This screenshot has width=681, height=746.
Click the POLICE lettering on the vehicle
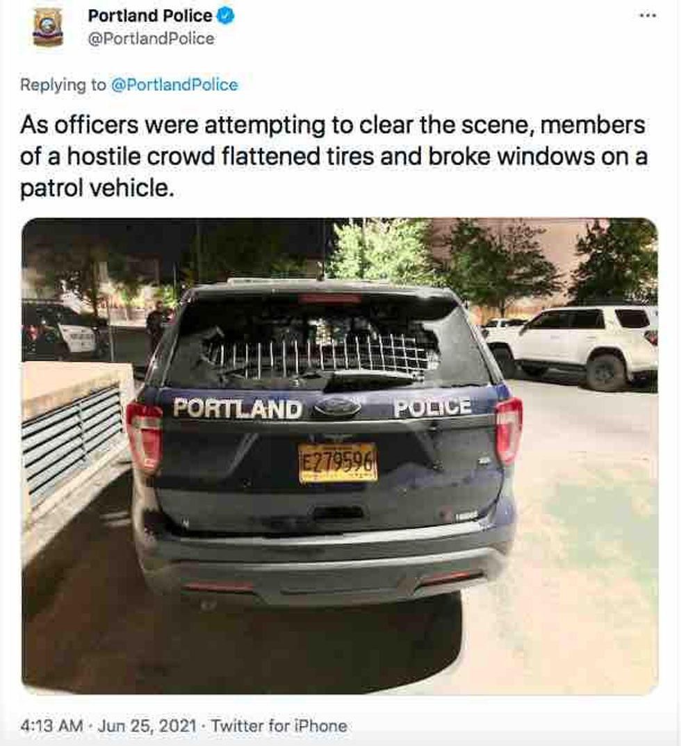tap(433, 407)
